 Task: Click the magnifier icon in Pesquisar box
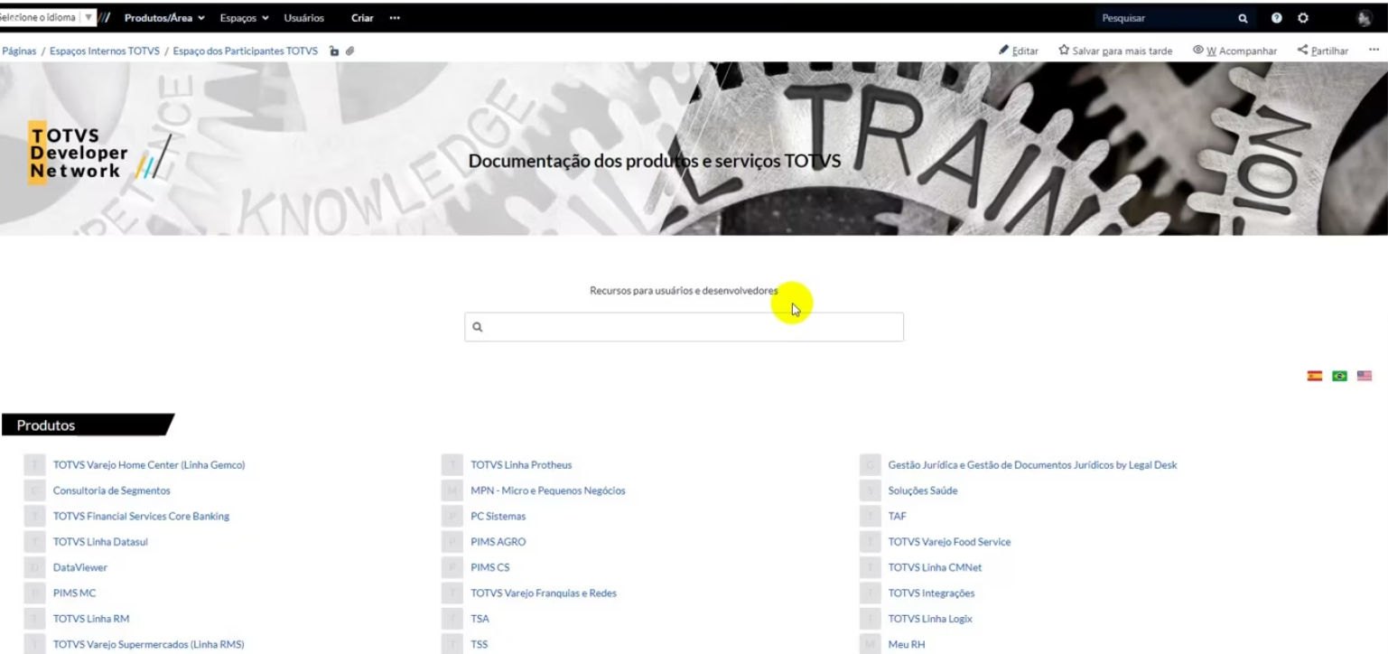click(x=1243, y=18)
